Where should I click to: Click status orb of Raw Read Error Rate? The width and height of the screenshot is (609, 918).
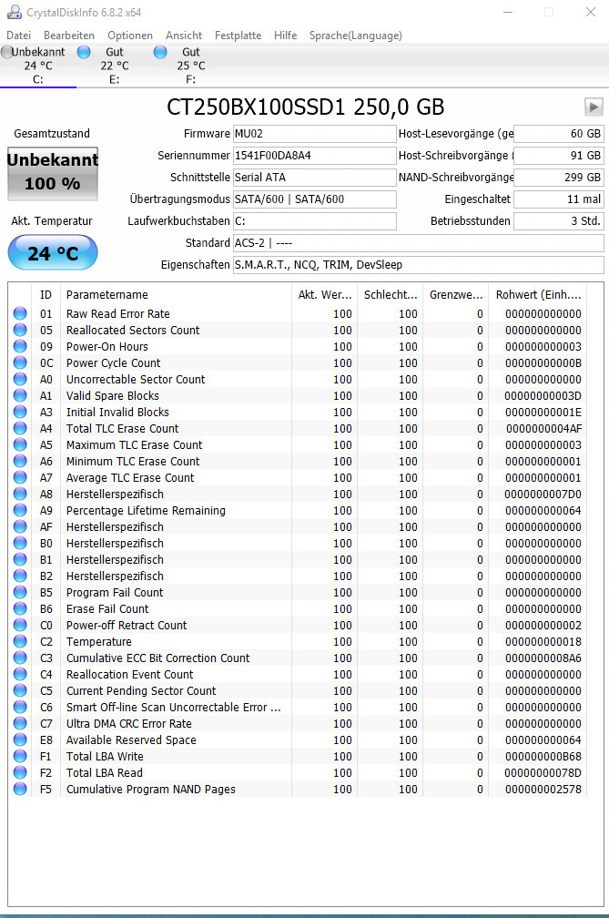coord(20,313)
